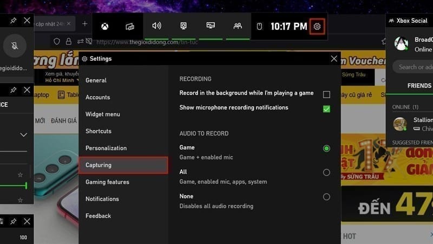Open Settings via the gear icon
The width and height of the screenshot is (433, 244).
[317, 27]
